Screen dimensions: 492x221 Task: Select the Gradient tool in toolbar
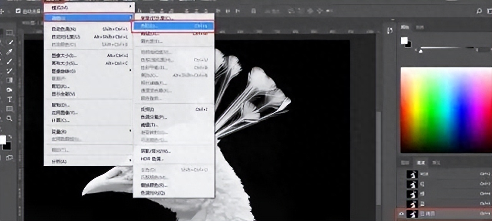click(10, 80)
